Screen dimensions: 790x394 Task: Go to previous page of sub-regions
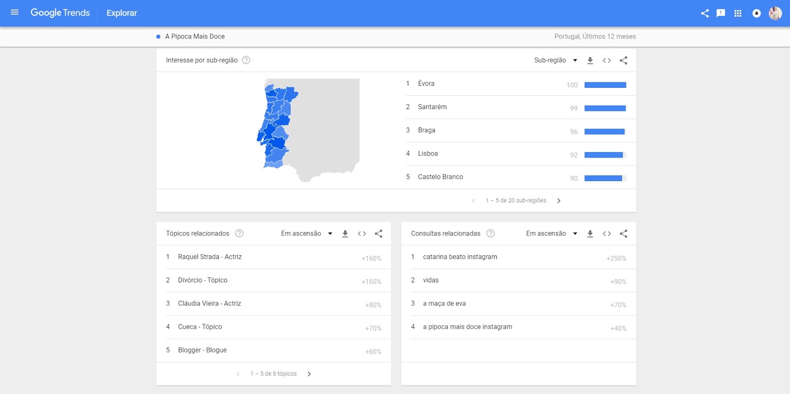pyautogui.click(x=473, y=200)
